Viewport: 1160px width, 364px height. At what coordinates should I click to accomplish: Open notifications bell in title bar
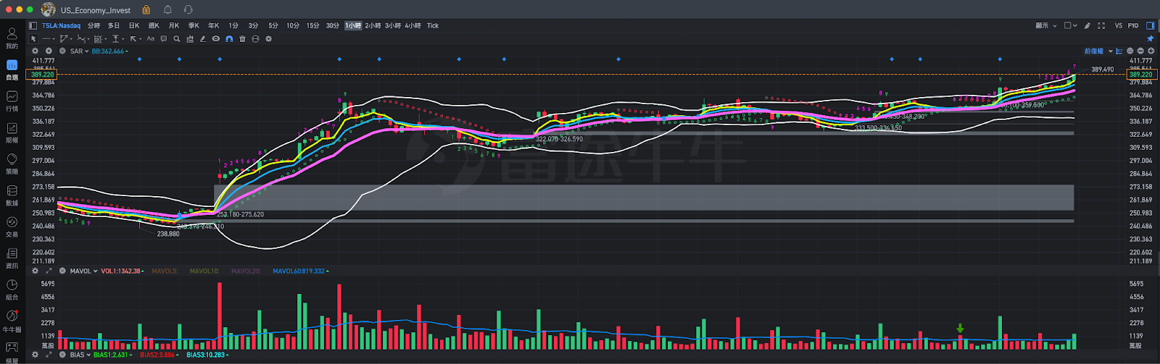coord(167,10)
